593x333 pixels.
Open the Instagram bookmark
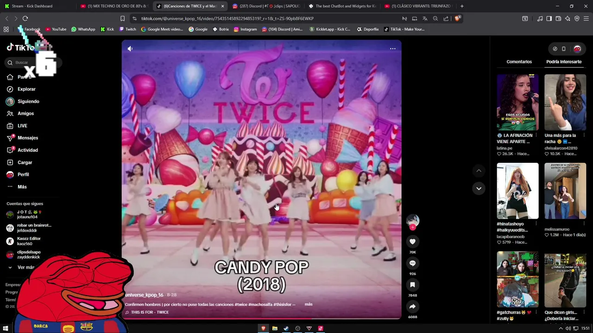(x=245, y=29)
